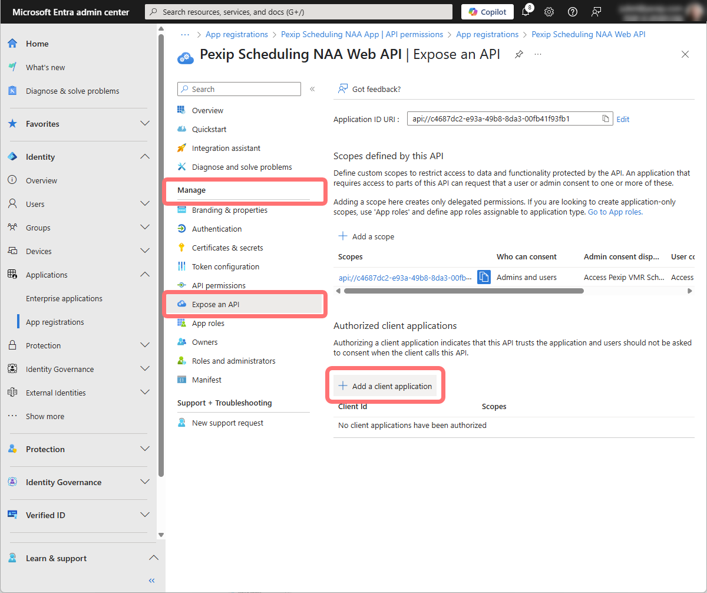Click Add a client application

(385, 386)
